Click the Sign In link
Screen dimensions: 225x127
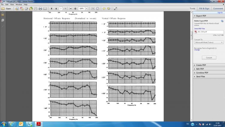(220, 13)
